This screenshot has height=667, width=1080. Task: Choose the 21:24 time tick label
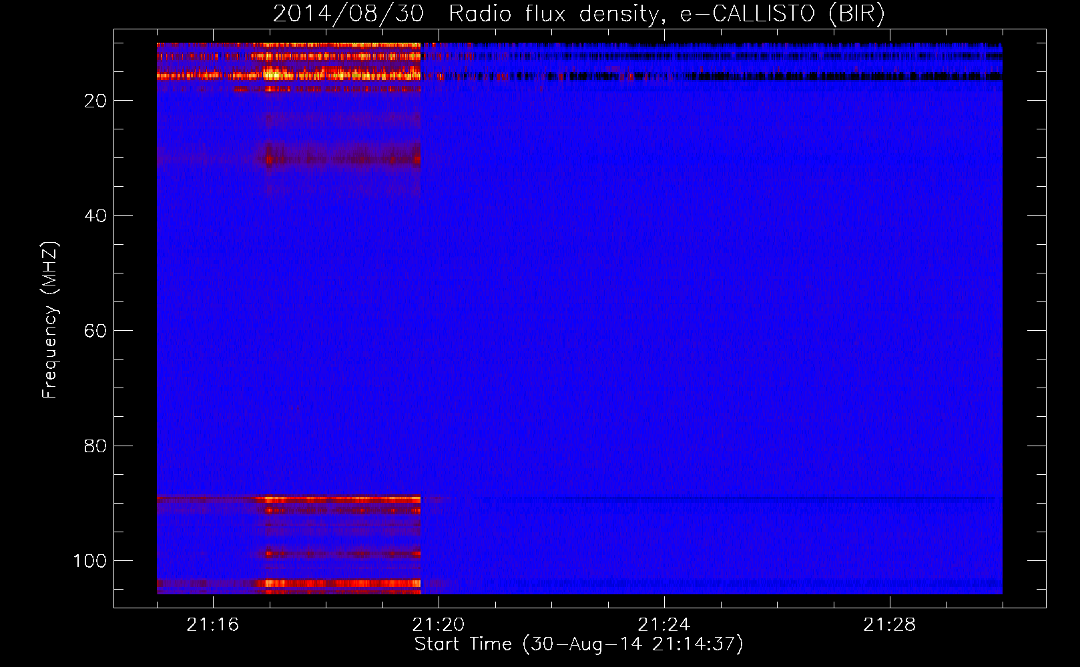point(664,625)
